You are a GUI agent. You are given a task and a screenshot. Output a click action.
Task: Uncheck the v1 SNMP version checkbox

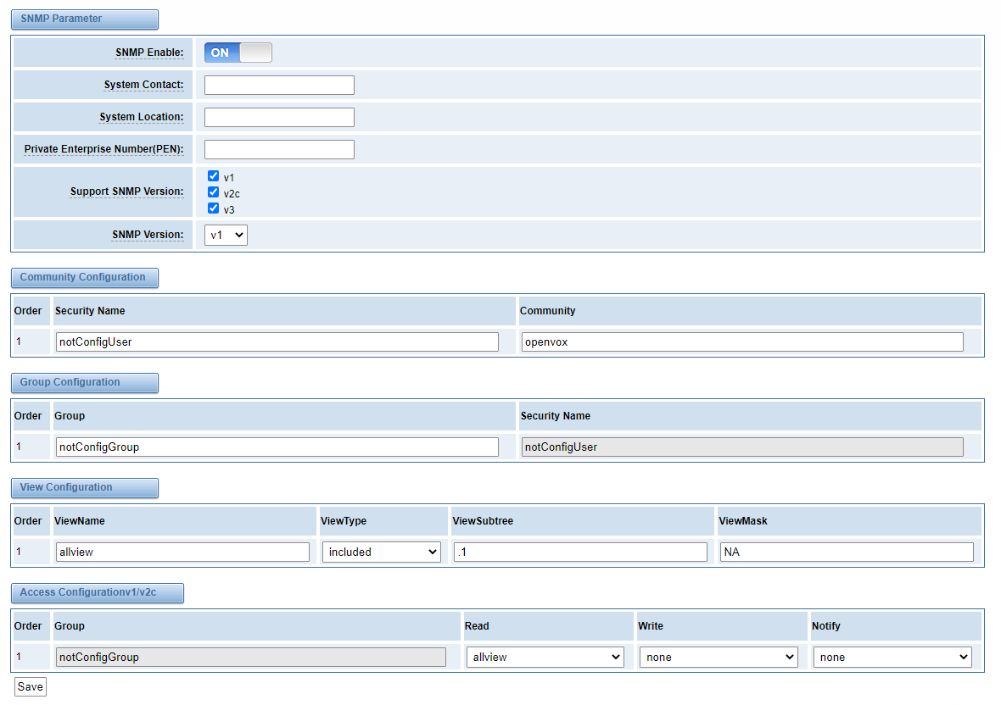pyautogui.click(x=213, y=176)
